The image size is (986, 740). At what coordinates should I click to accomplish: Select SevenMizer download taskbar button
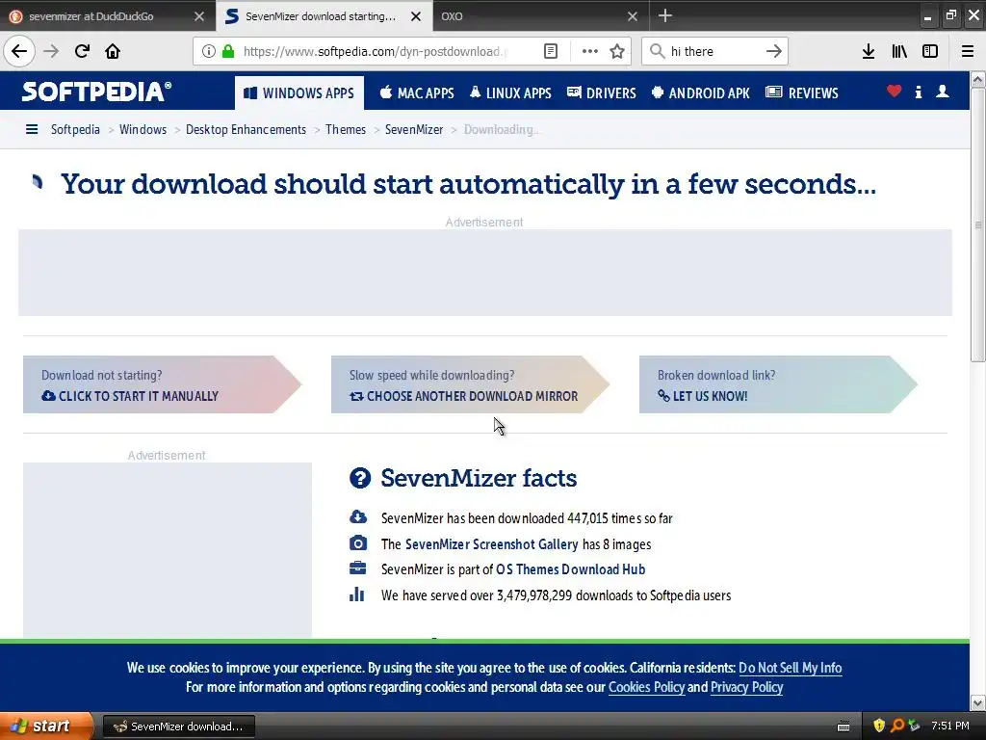[178, 727]
